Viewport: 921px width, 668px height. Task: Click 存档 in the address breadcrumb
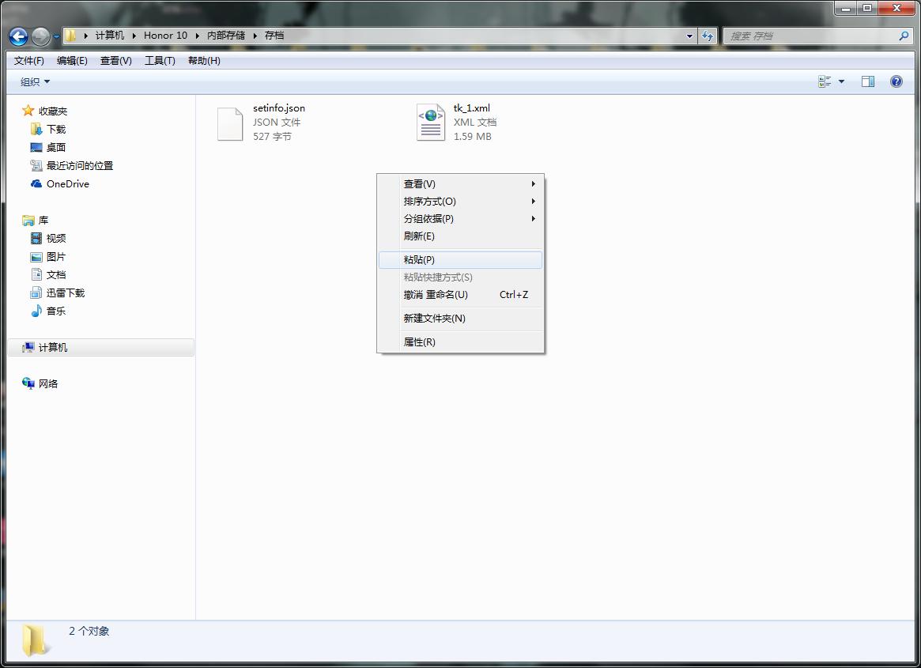pyautogui.click(x=274, y=36)
